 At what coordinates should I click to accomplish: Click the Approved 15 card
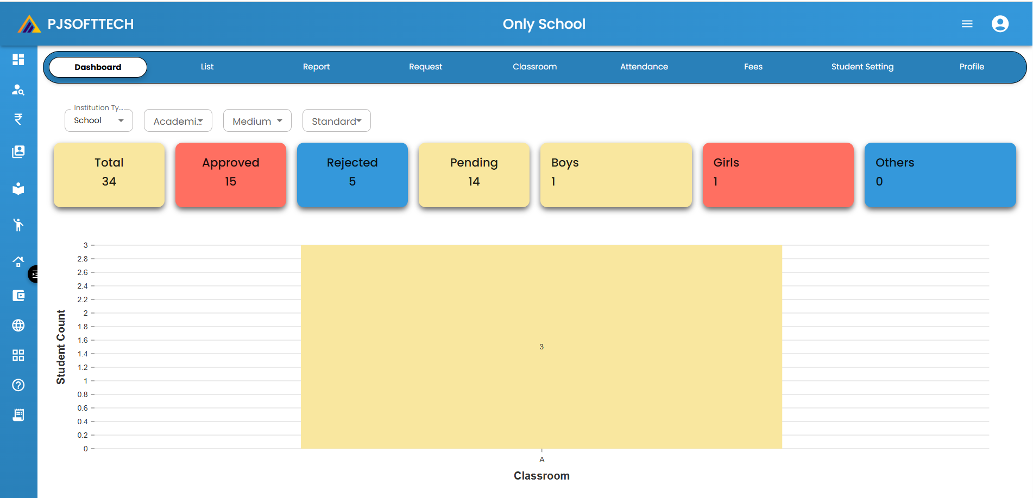tap(231, 175)
